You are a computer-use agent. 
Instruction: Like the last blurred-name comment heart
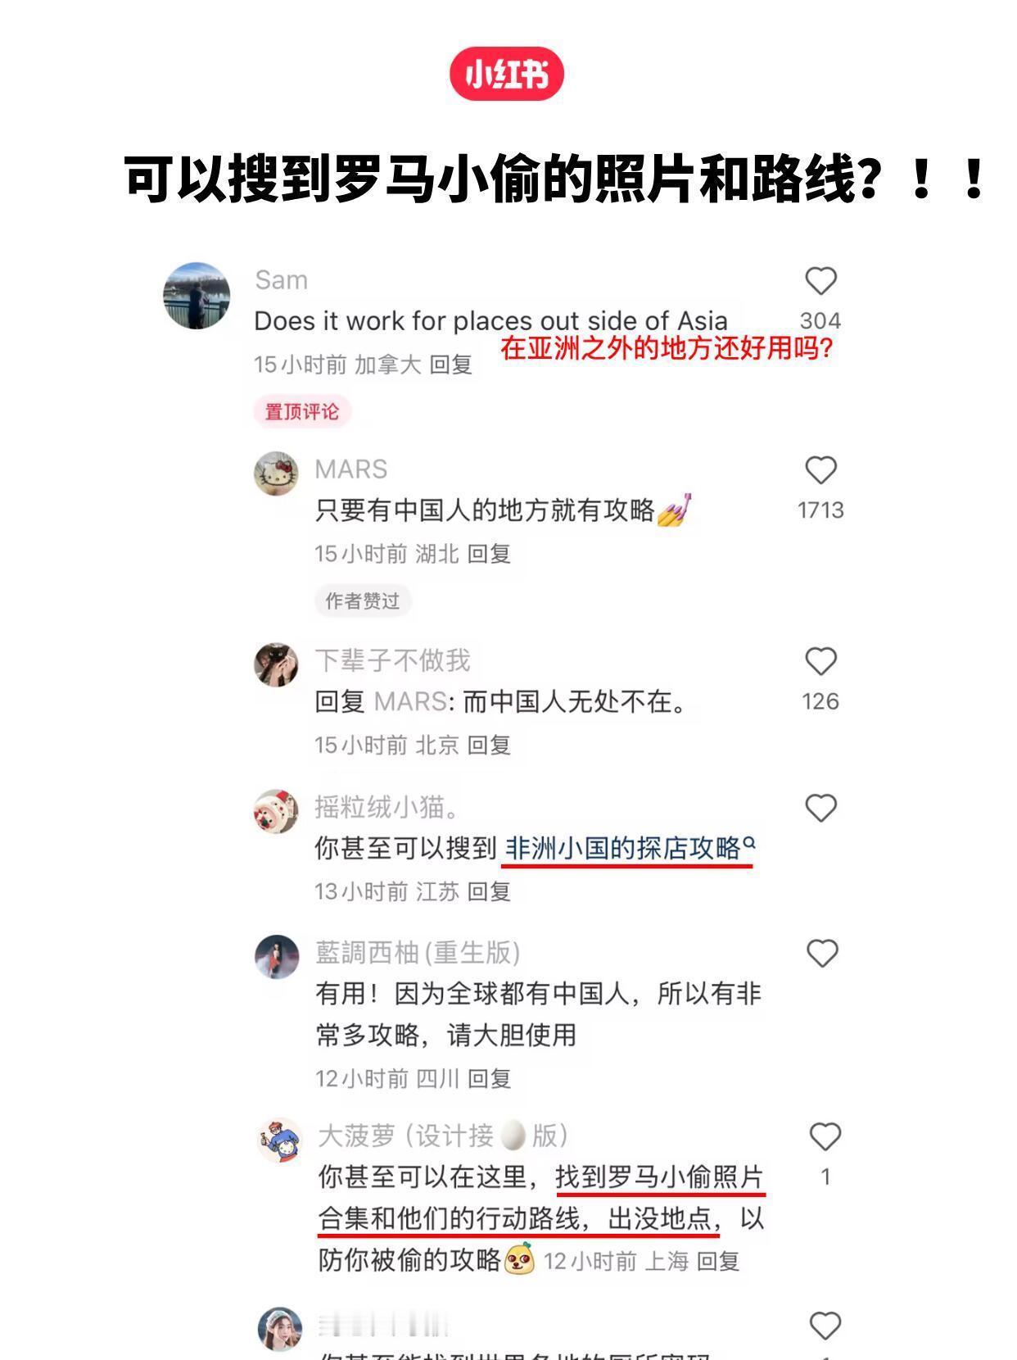pos(825,1326)
